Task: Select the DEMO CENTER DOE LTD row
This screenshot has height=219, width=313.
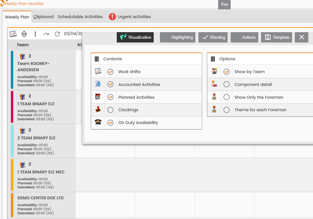Action: (x=42, y=205)
